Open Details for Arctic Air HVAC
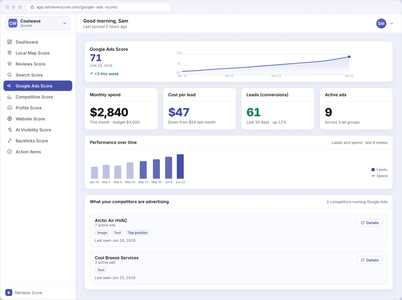The height and width of the screenshot is (300, 402). [x=370, y=223]
